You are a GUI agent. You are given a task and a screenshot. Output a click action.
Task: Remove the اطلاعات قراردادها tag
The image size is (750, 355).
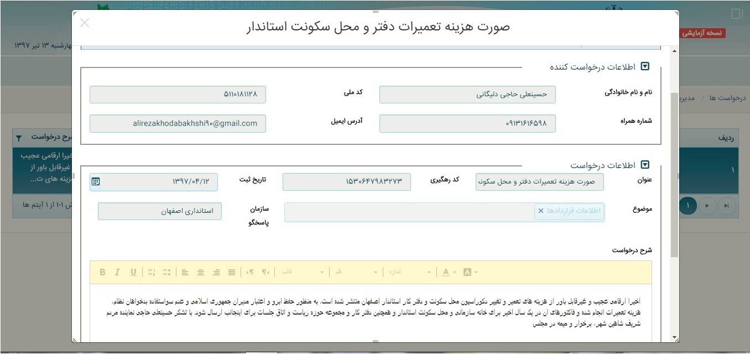pos(541,211)
